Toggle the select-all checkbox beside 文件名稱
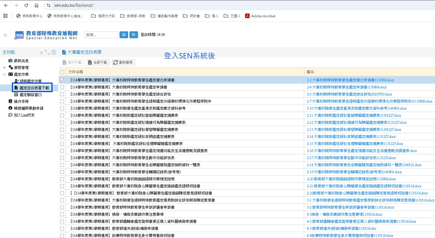 point(62,72)
